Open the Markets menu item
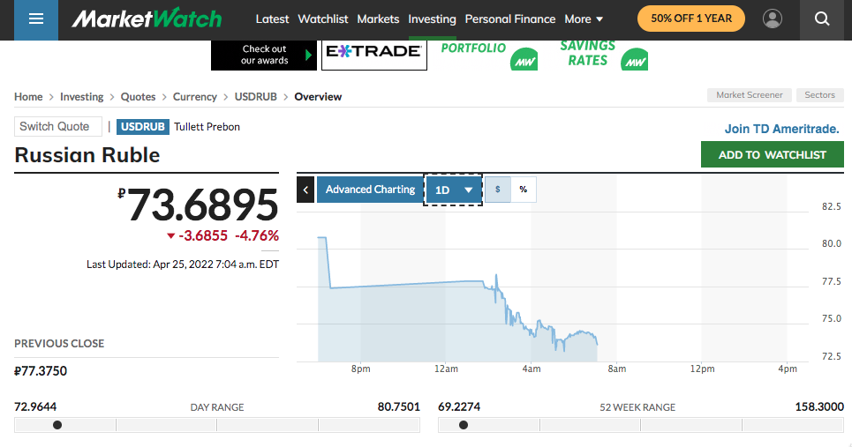Viewport: 852px width, 447px height. pyautogui.click(x=378, y=19)
